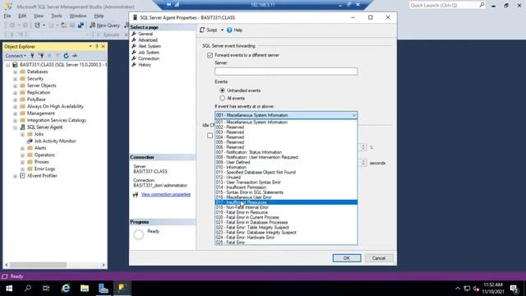526x296 pixels.
Task: Open the Help menu in SSMS
Action: pyautogui.click(x=99, y=16)
